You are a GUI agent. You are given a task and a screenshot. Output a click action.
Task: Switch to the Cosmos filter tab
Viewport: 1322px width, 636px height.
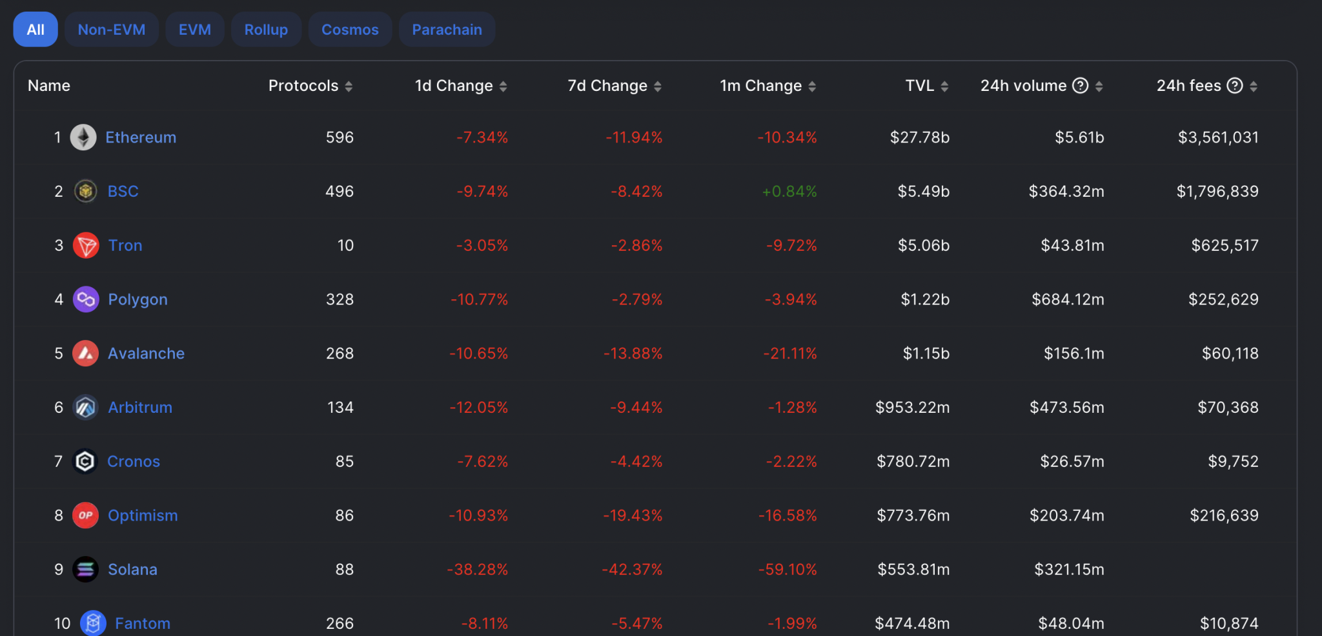coord(350,30)
